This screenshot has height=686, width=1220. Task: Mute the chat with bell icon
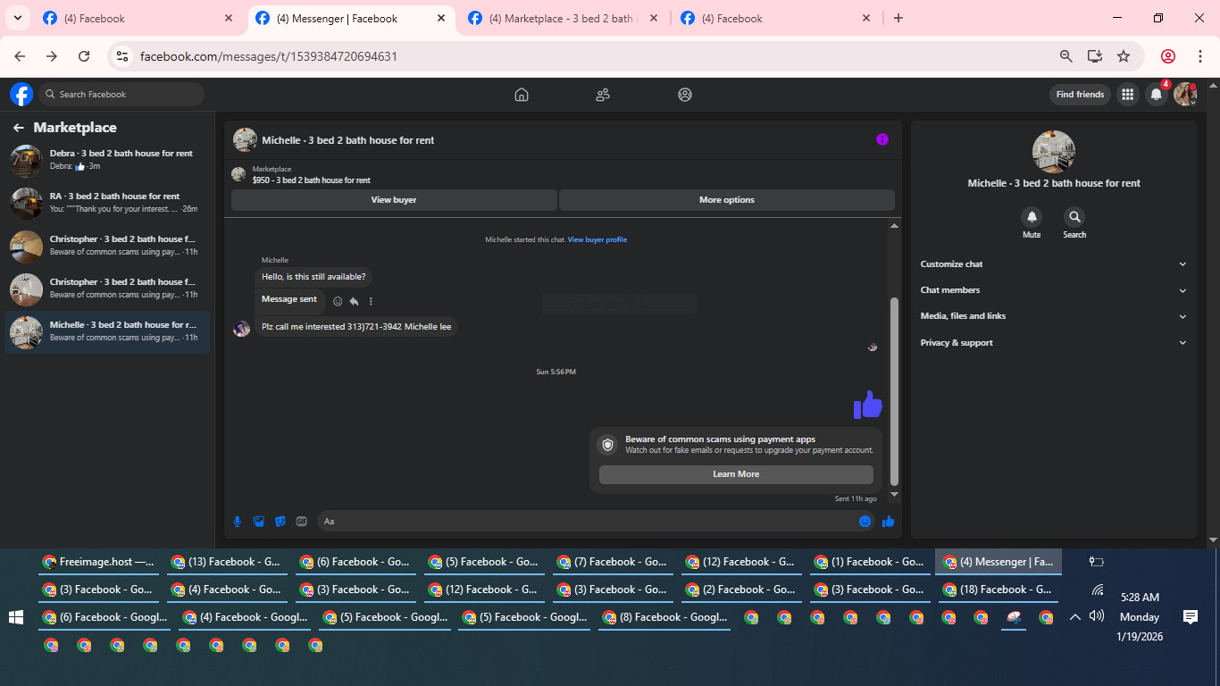click(x=1032, y=217)
